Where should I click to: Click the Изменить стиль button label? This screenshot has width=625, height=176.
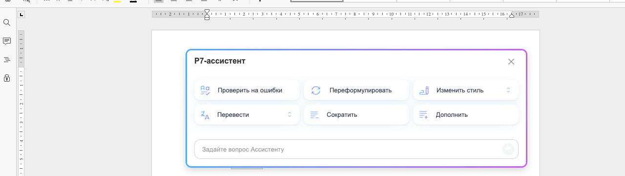pyautogui.click(x=460, y=90)
